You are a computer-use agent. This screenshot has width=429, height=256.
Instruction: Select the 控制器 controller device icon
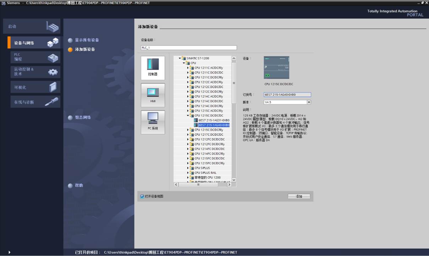153,68
